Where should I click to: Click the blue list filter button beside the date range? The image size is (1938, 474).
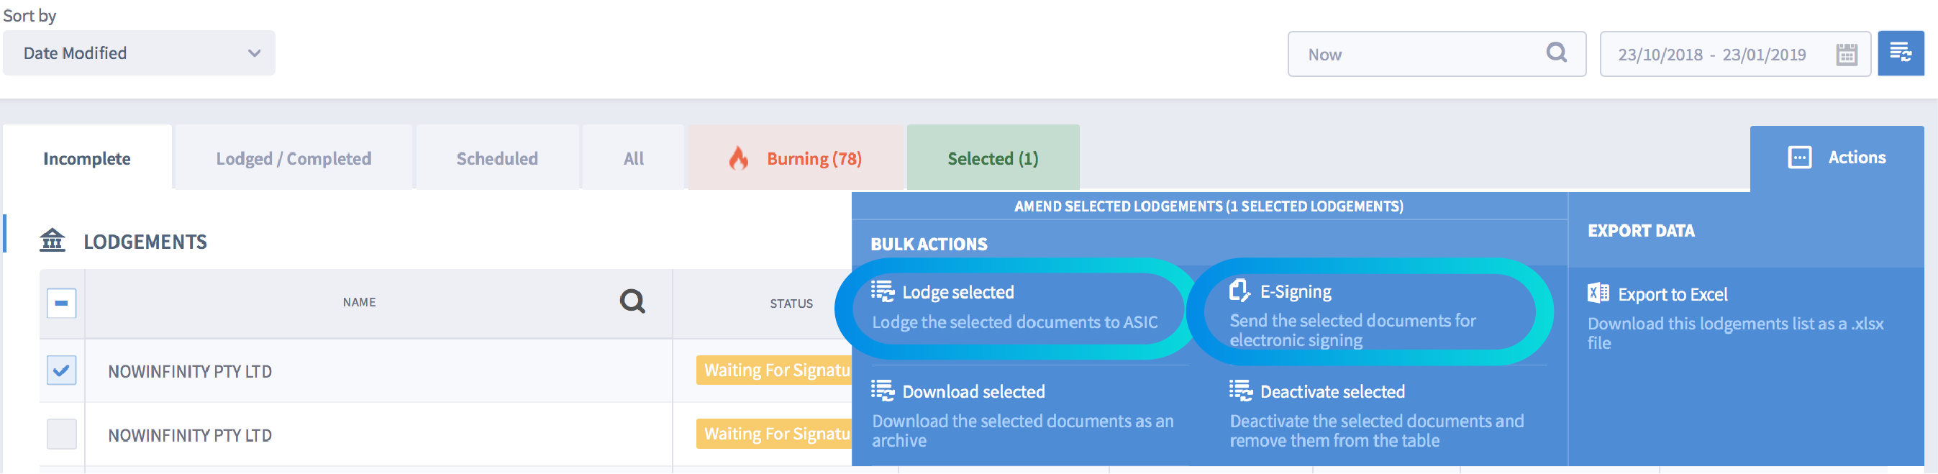point(1901,53)
